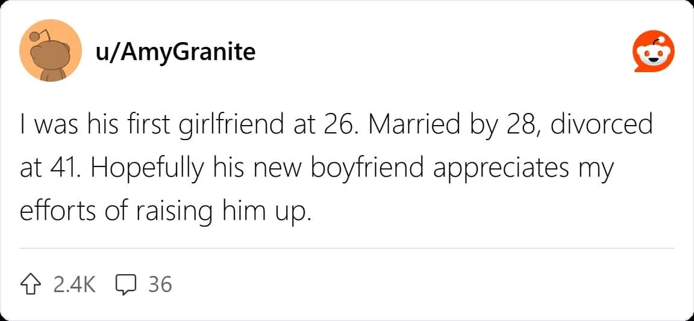The height and width of the screenshot is (321, 694).
Task: Click the 36 comments count
Action: point(160,284)
